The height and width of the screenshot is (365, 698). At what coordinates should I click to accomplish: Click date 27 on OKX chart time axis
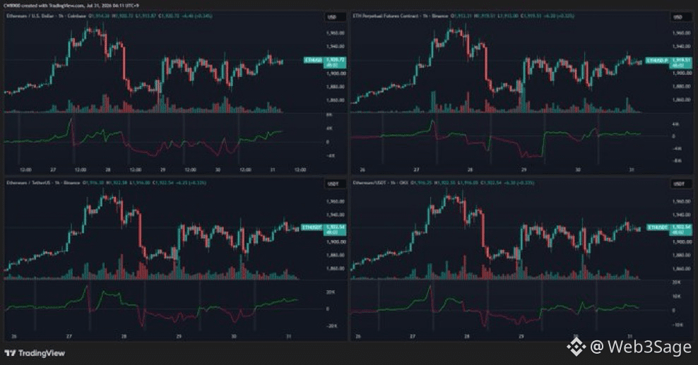[x=413, y=337]
